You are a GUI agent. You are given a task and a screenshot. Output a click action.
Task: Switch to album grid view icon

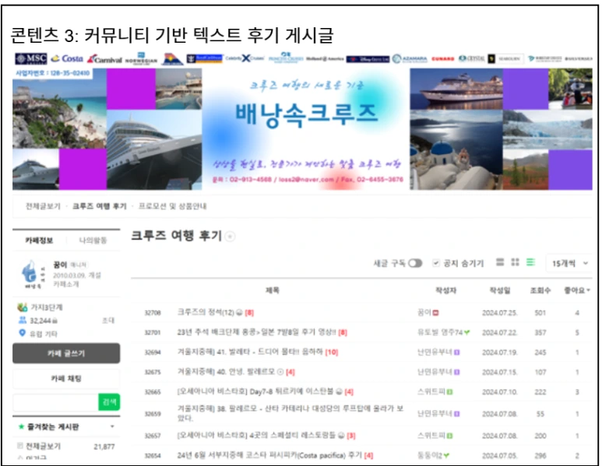516,262
